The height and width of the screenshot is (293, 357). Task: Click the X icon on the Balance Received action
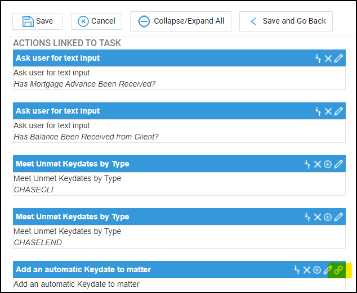(328, 111)
